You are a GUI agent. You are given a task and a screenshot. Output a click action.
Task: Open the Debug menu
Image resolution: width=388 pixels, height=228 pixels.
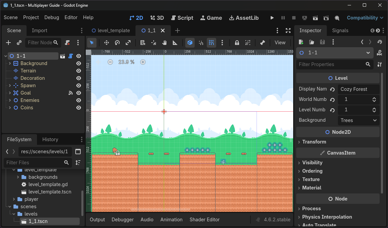pyautogui.click(x=52, y=17)
